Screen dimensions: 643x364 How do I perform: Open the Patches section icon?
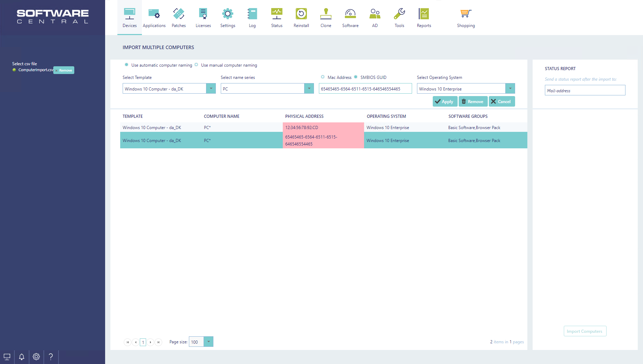[179, 14]
